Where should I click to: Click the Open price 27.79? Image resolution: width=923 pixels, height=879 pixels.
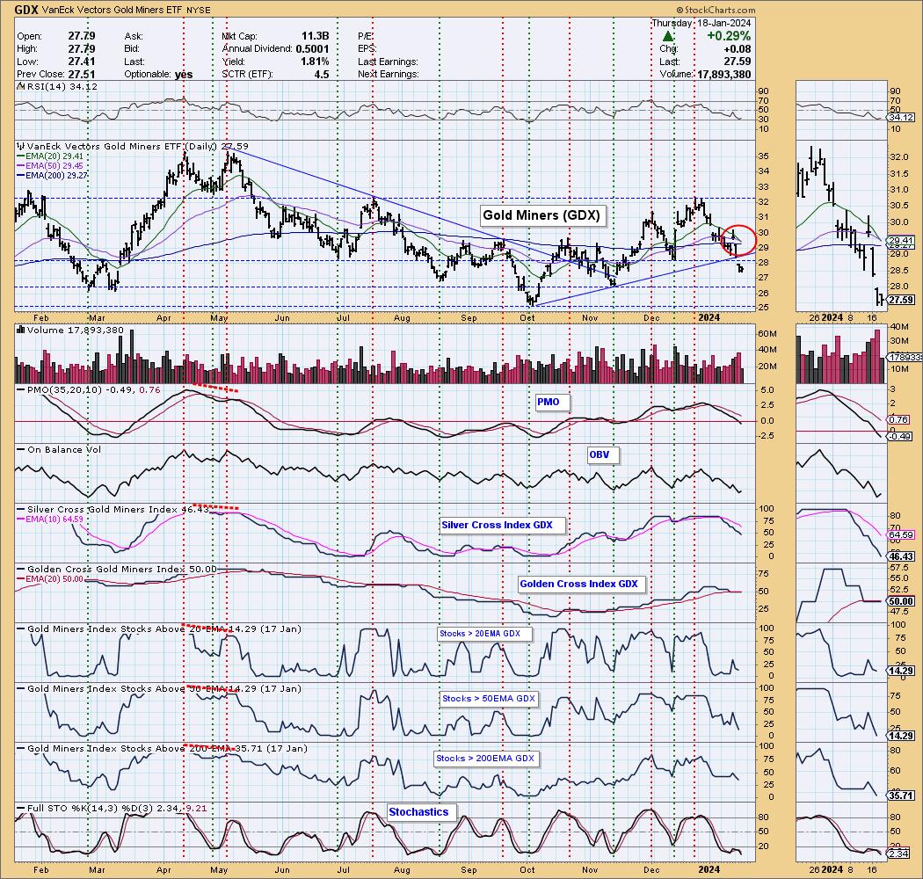pos(81,36)
